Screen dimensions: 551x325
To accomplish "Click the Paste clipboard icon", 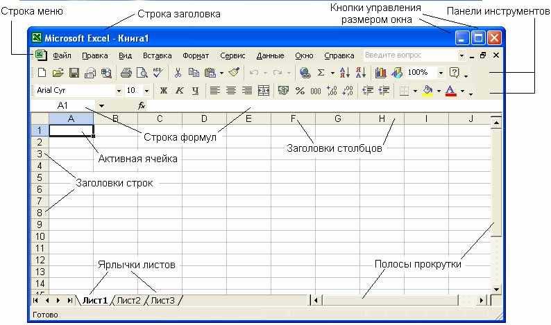I will (210, 73).
